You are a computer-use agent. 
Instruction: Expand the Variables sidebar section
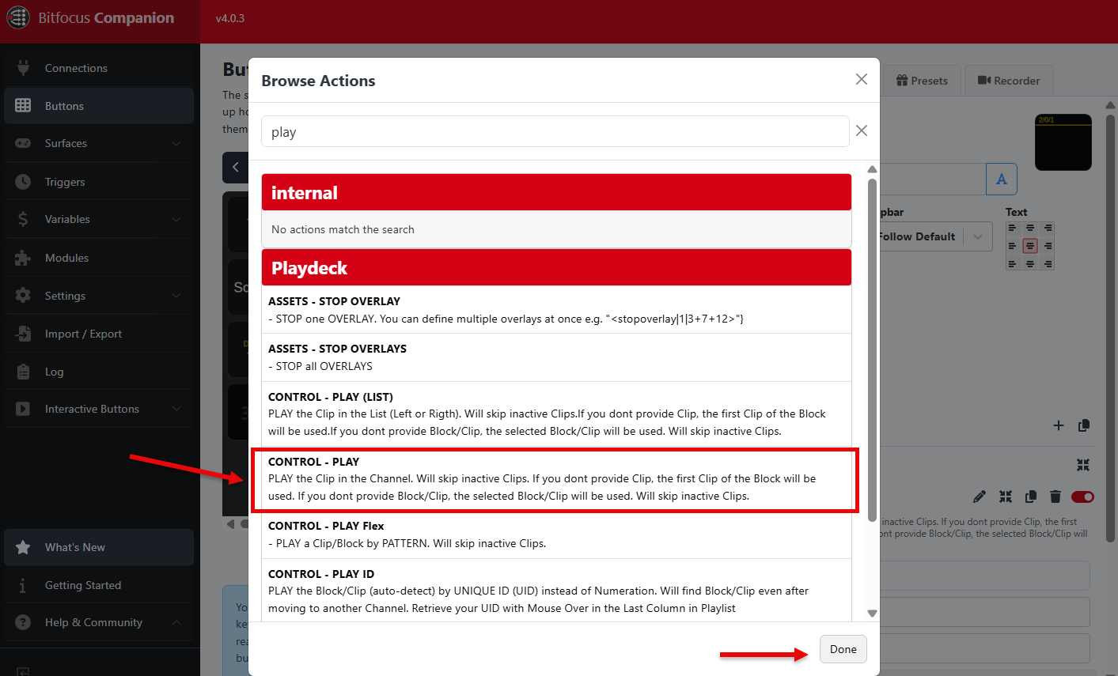(99, 219)
